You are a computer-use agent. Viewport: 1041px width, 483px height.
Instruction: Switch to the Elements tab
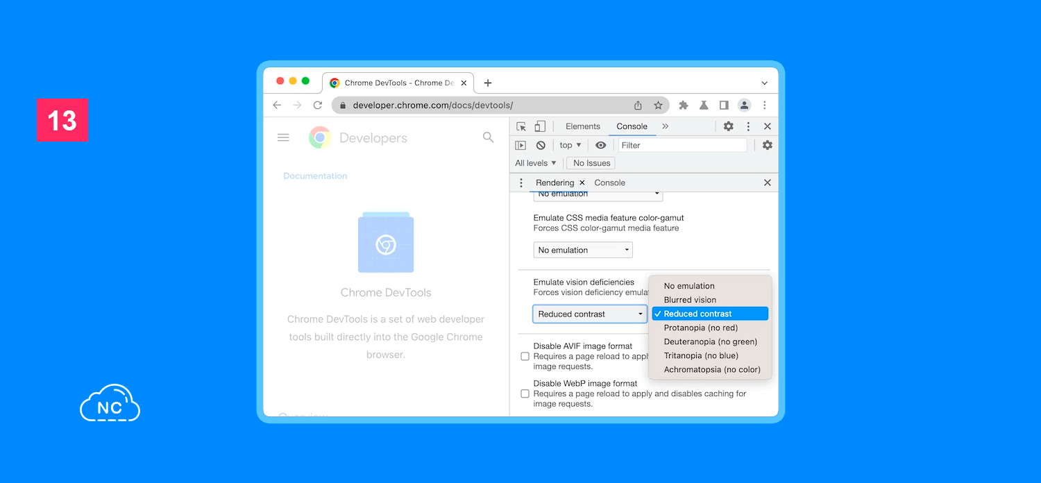(x=582, y=126)
